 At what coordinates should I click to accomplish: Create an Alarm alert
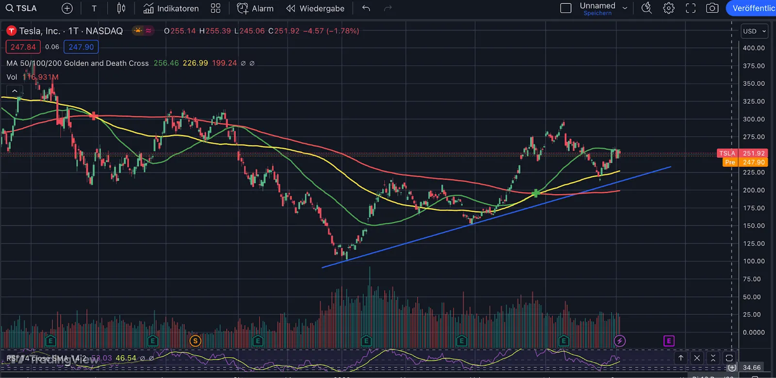[x=255, y=8]
